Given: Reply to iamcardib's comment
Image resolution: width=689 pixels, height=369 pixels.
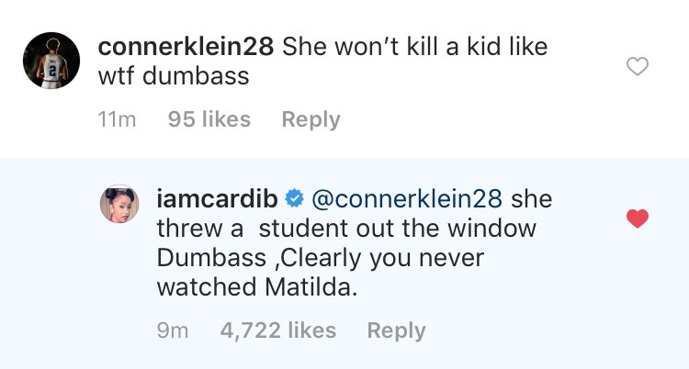Looking at the screenshot, I should [x=396, y=330].
